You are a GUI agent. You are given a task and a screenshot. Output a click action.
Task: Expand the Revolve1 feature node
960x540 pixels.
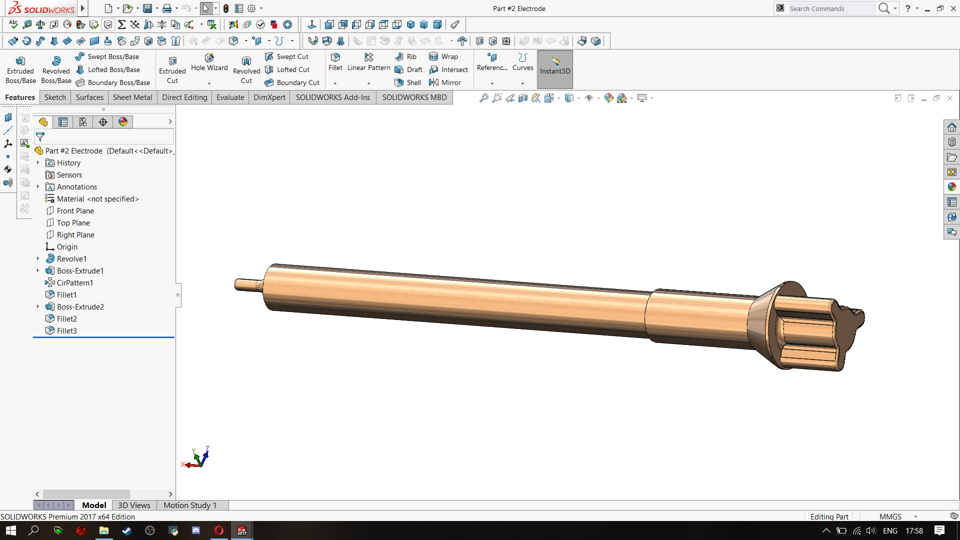click(x=38, y=258)
